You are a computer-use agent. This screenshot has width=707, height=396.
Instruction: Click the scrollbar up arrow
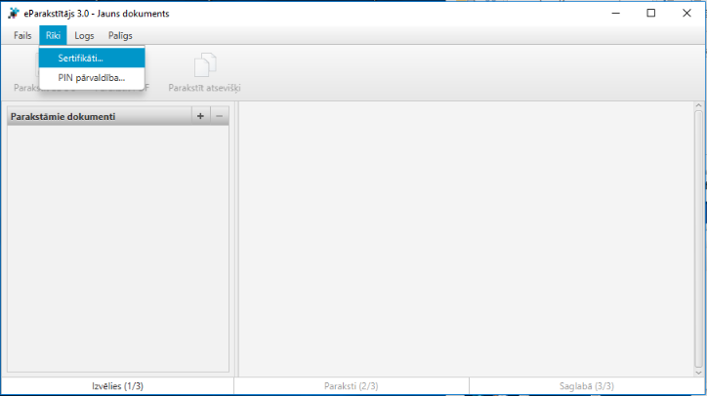[x=698, y=107]
